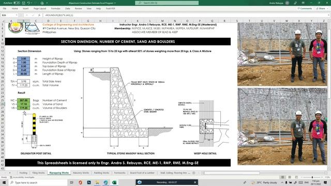Screen dimensions: 331x186
Task: Select column D header
Action: [48, 21]
